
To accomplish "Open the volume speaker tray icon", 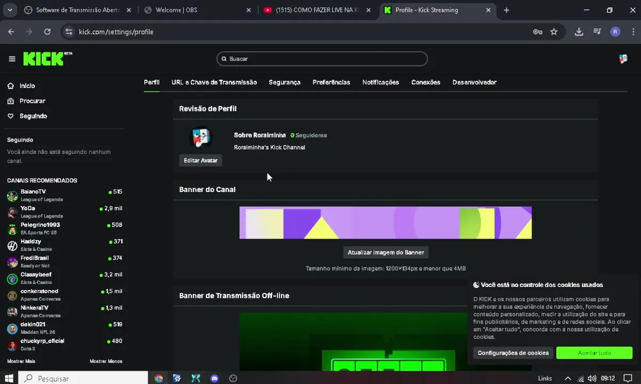I will (x=593, y=378).
